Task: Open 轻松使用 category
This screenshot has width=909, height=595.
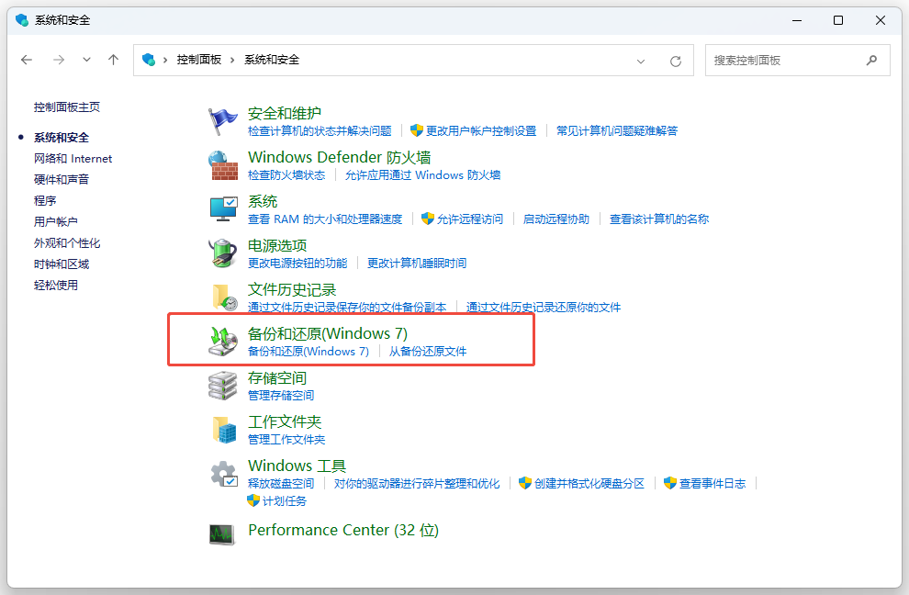Action: 56,285
